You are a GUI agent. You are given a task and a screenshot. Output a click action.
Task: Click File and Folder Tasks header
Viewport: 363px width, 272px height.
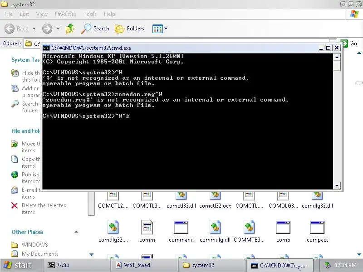click(x=25, y=131)
